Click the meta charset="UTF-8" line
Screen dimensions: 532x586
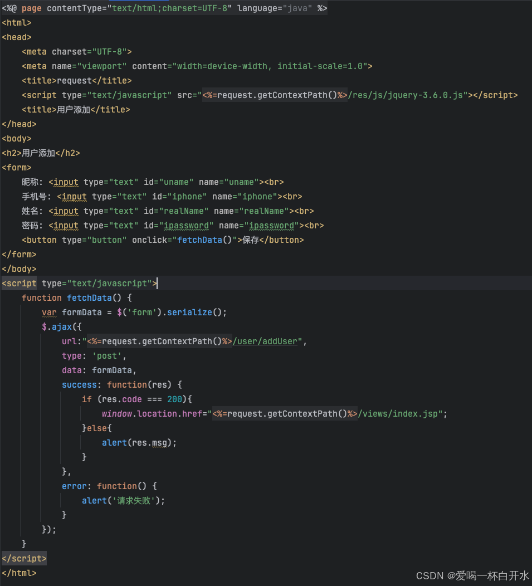click(77, 52)
